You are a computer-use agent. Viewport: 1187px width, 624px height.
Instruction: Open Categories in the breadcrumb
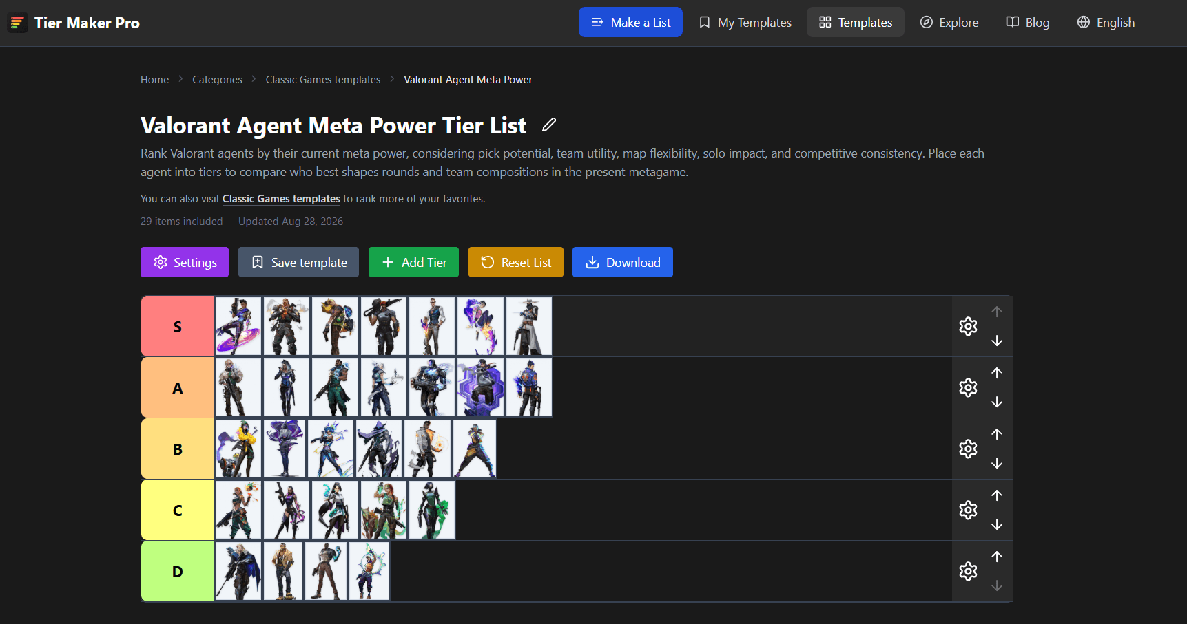(217, 80)
